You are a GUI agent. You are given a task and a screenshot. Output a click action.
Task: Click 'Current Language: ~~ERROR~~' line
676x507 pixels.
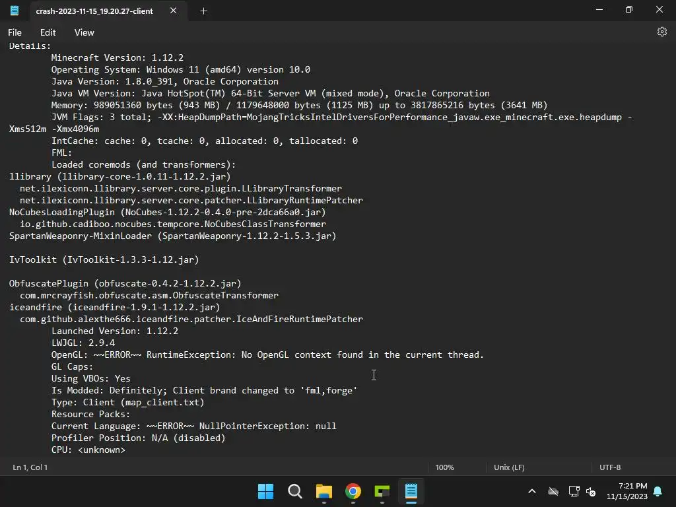tap(193, 426)
